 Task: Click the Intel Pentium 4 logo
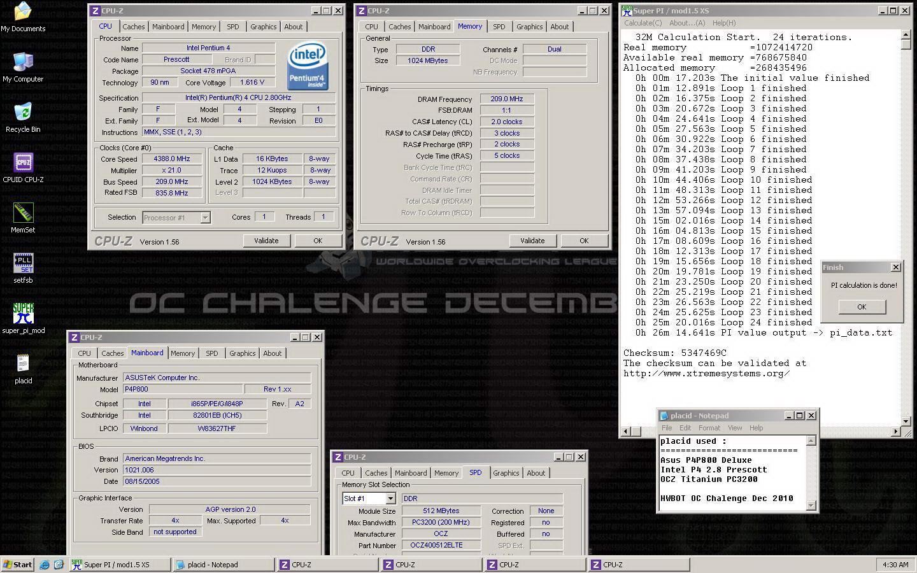coord(308,66)
